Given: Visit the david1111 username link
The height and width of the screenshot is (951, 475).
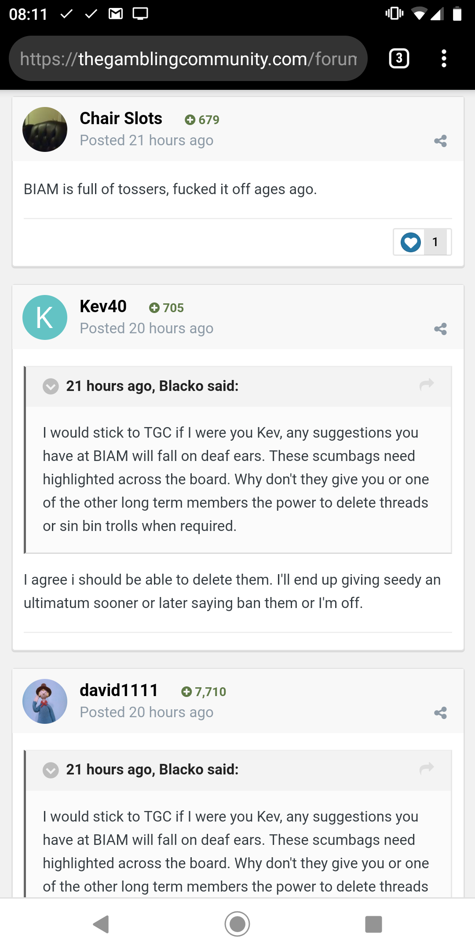Looking at the screenshot, I should click(119, 690).
